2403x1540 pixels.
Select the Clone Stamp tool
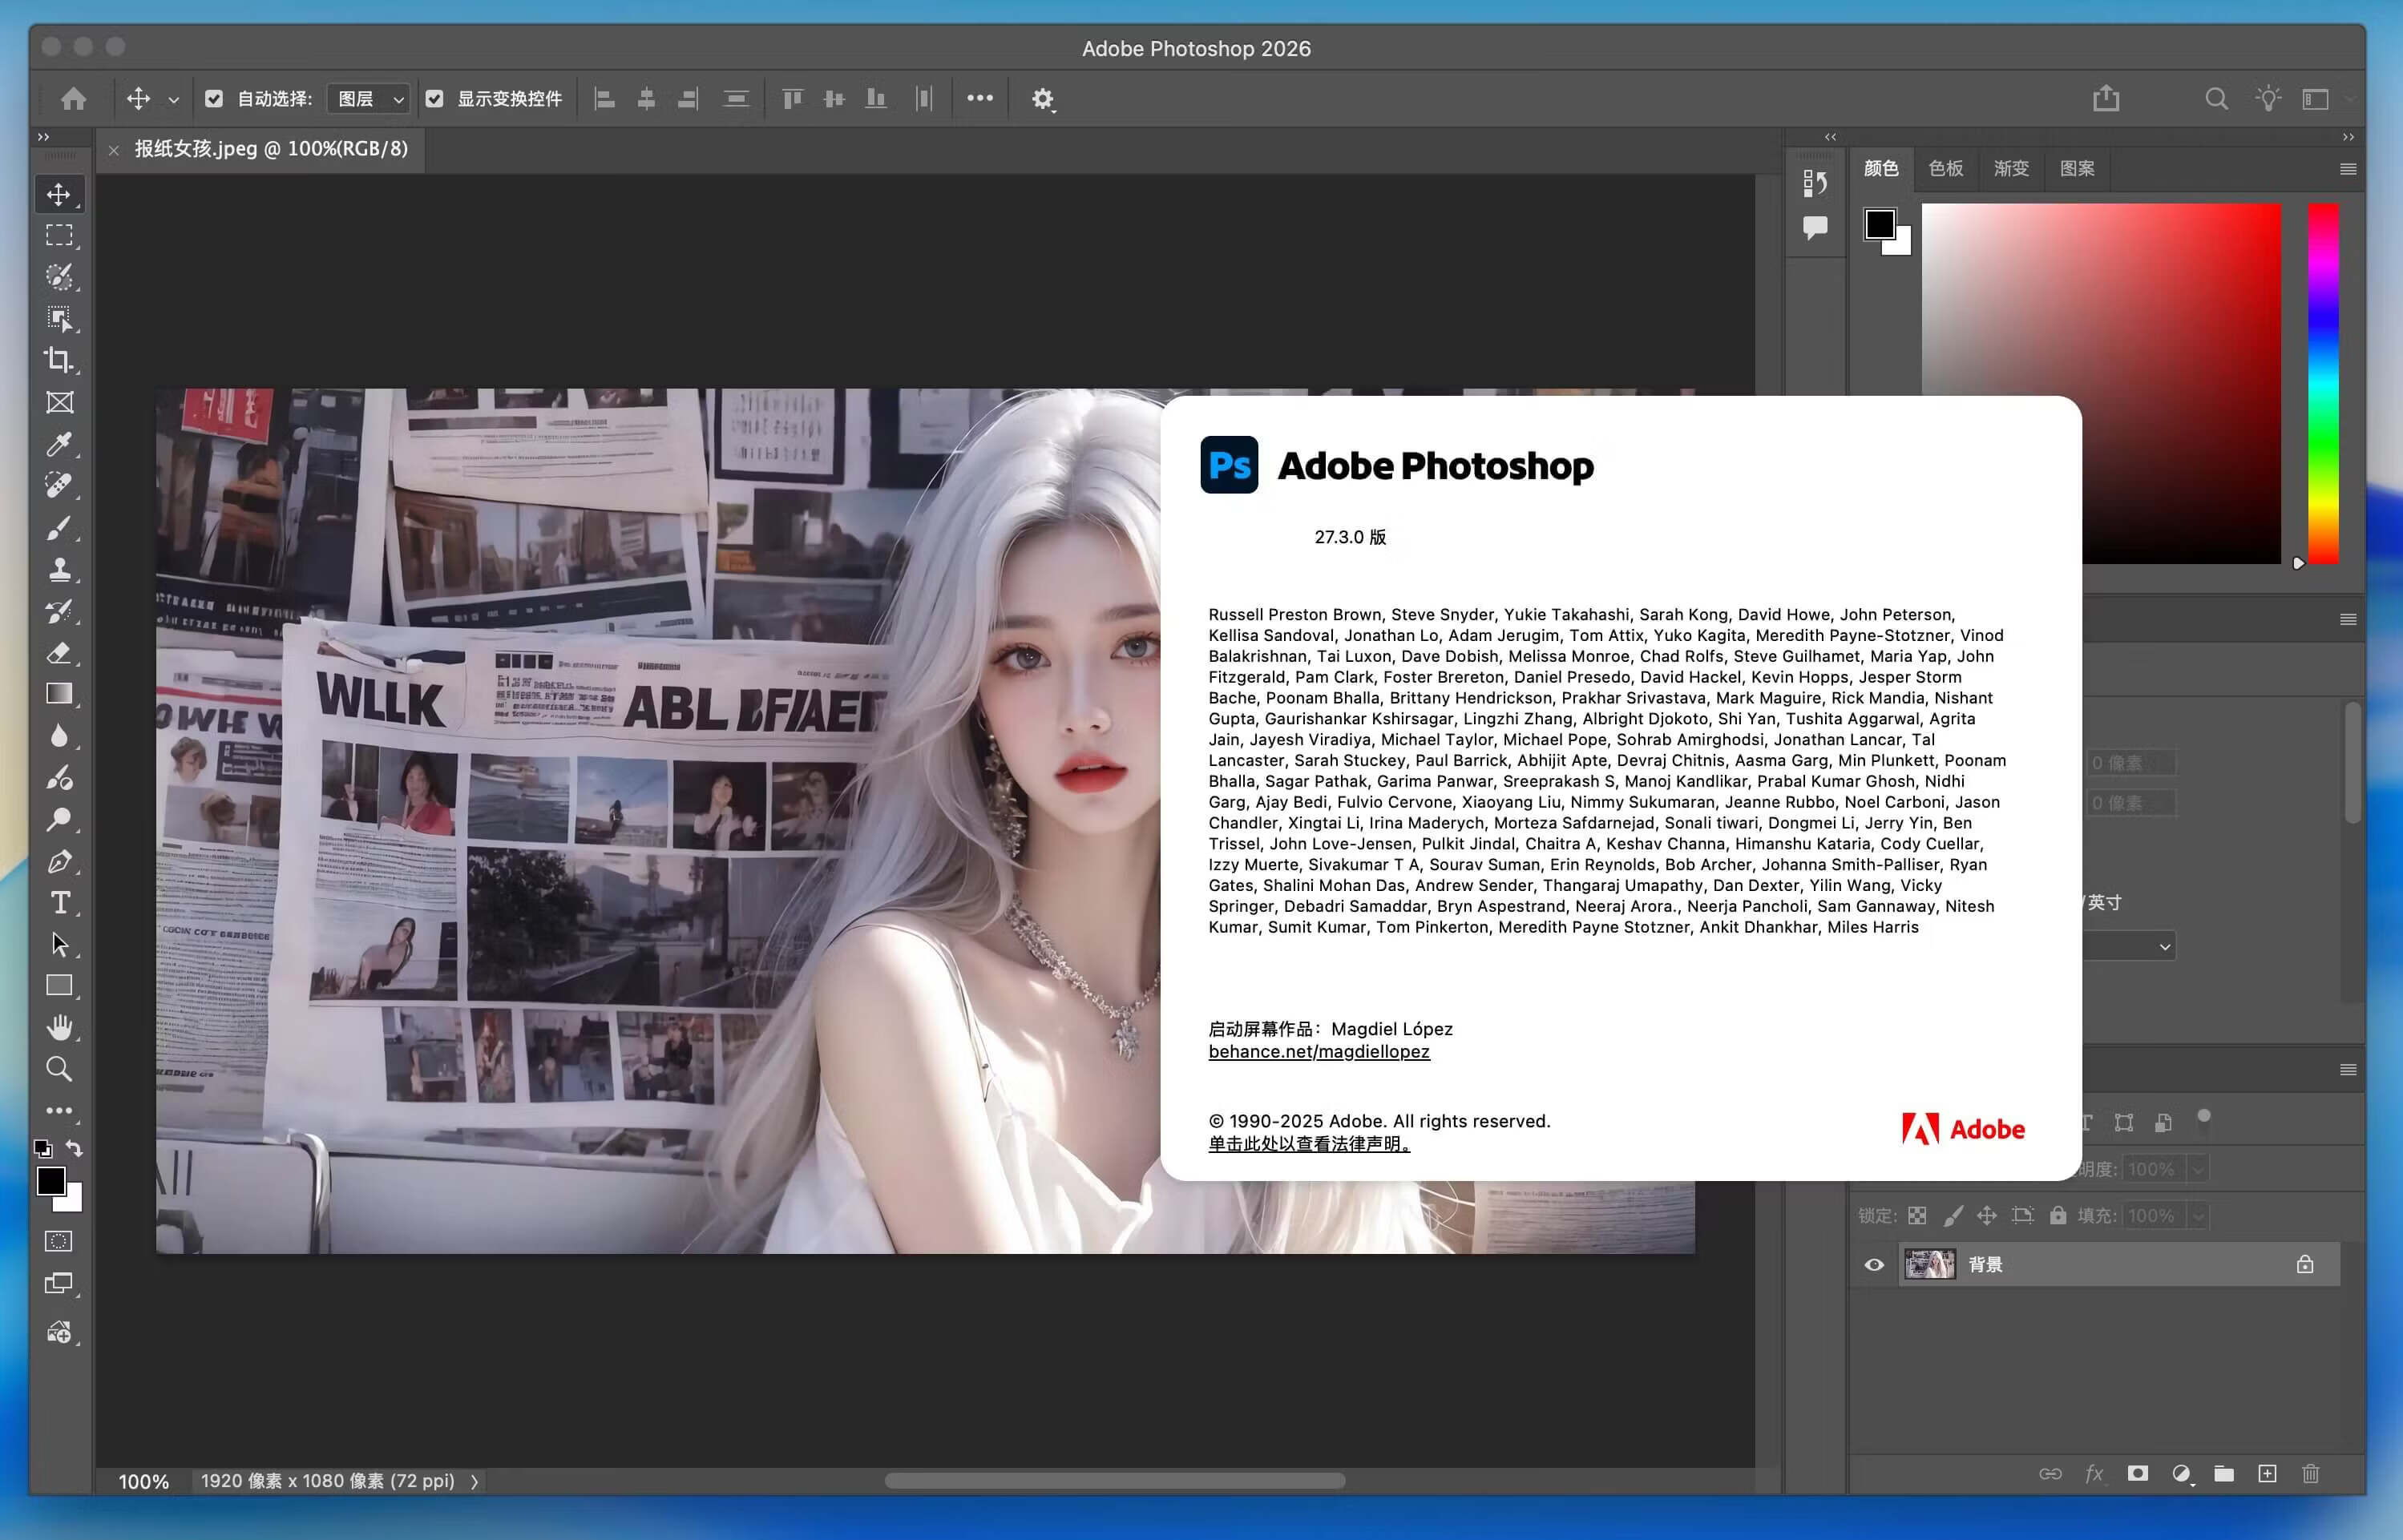(x=60, y=569)
